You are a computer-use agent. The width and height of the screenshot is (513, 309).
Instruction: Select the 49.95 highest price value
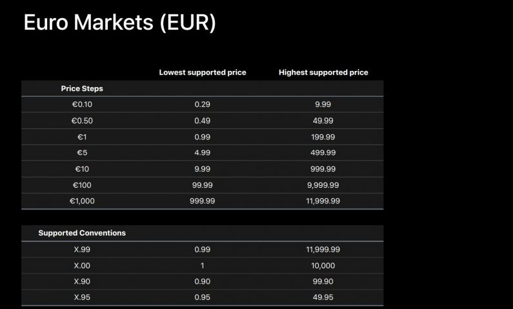click(323, 297)
